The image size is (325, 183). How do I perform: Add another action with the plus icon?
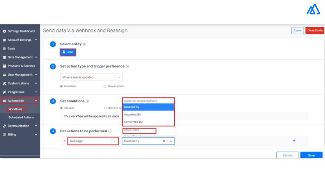(294, 141)
